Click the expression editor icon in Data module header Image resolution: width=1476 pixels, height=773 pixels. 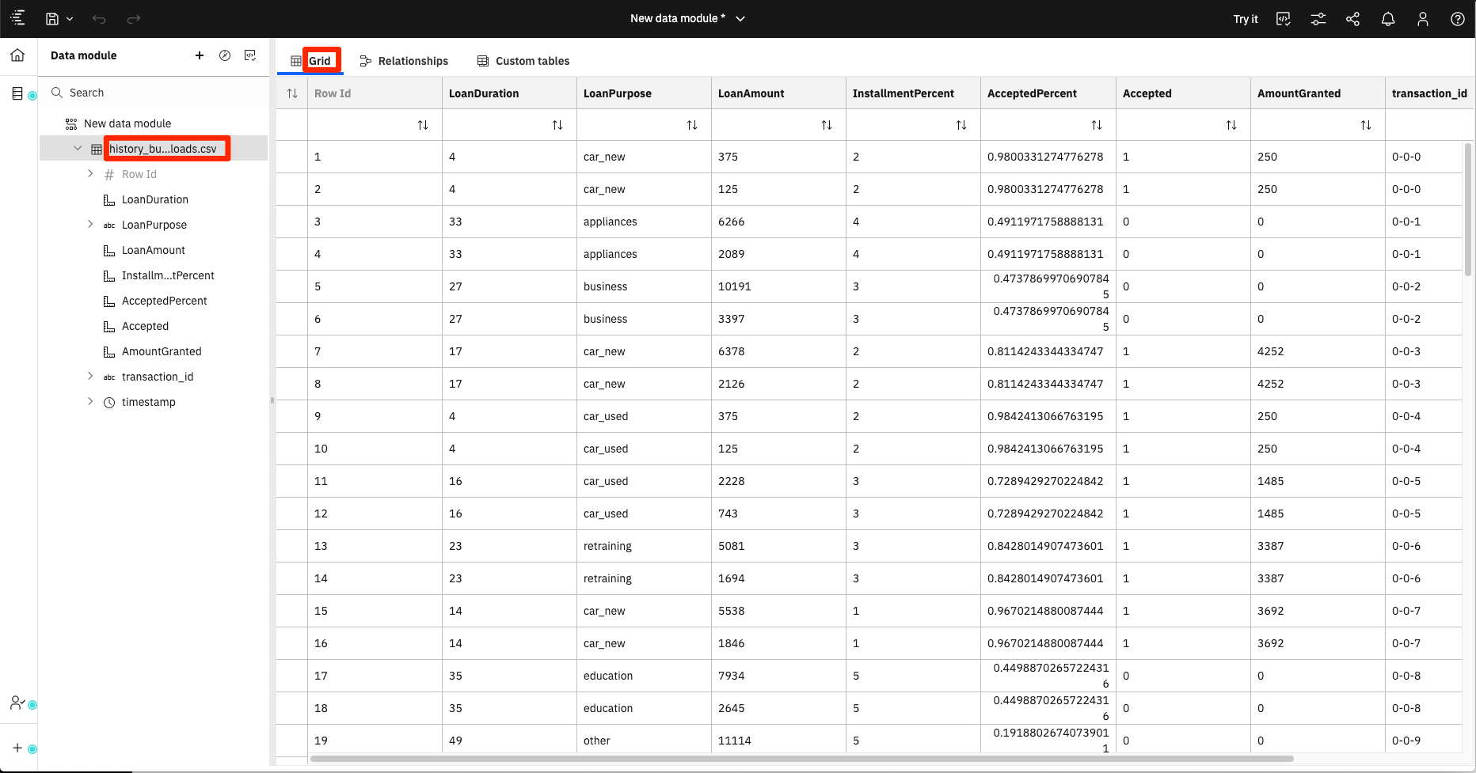[250, 55]
